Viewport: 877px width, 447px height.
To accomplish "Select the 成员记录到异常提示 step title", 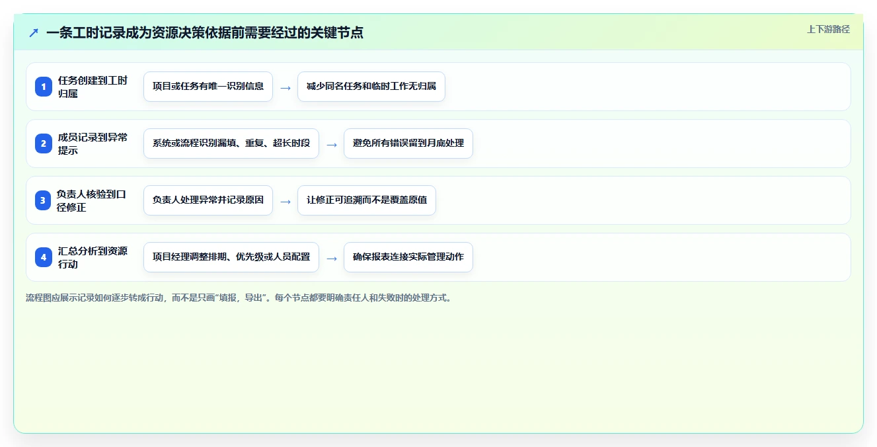I will click(93, 143).
